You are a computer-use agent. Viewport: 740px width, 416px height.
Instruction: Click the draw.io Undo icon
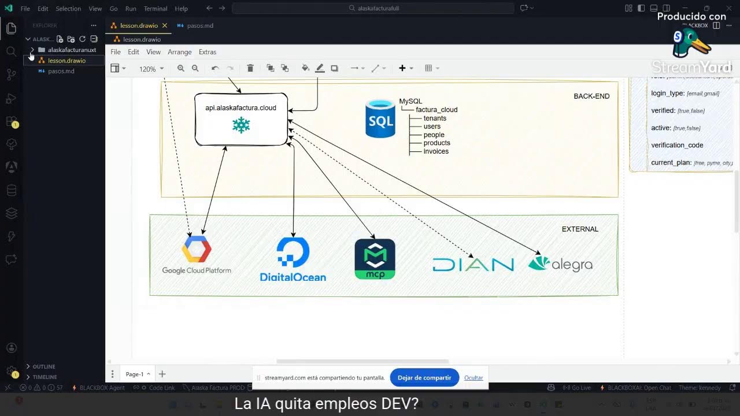click(x=215, y=68)
